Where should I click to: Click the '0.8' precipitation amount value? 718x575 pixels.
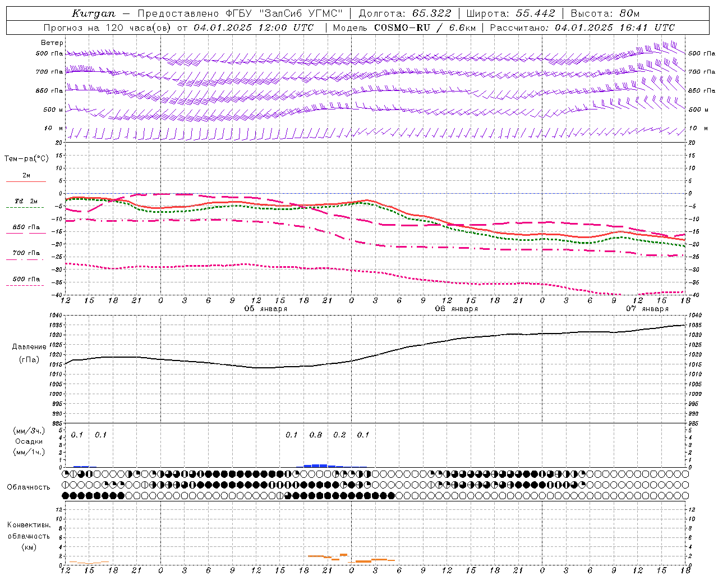316,435
